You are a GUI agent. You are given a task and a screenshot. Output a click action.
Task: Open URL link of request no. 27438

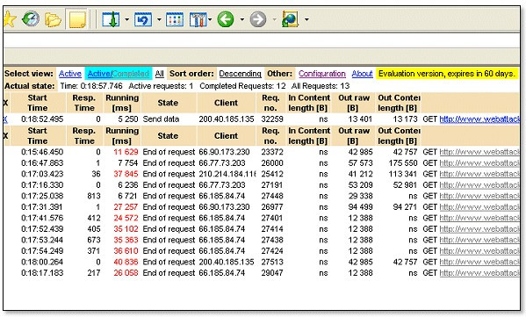(479, 241)
